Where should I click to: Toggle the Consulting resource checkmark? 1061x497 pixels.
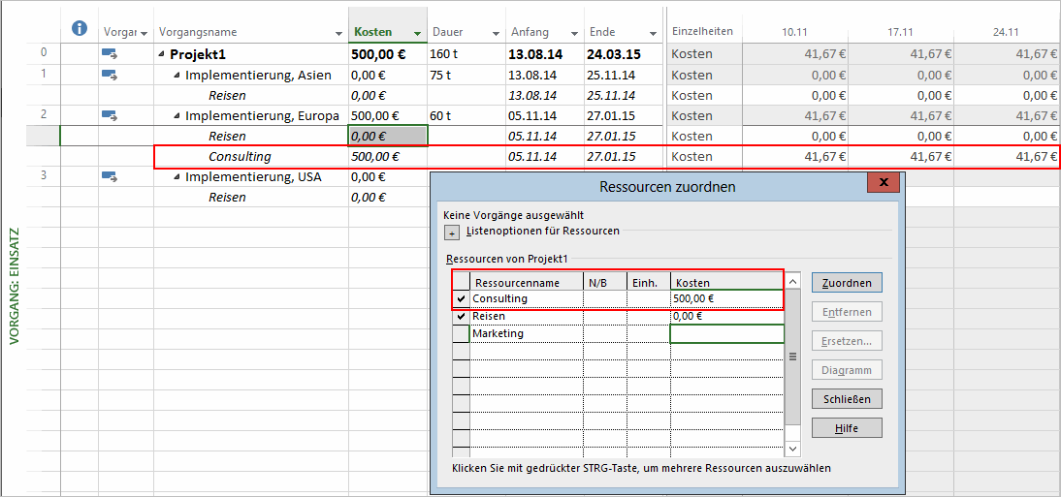(x=461, y=299)
